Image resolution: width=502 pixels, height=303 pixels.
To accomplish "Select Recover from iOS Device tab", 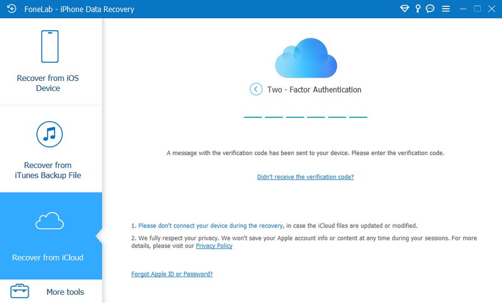I will (x=51, y=61).
